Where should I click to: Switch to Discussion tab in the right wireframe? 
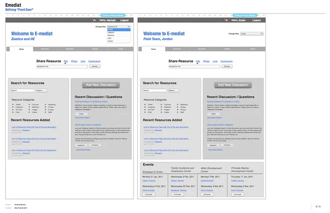pyautogui.click(x=200, y=49)
